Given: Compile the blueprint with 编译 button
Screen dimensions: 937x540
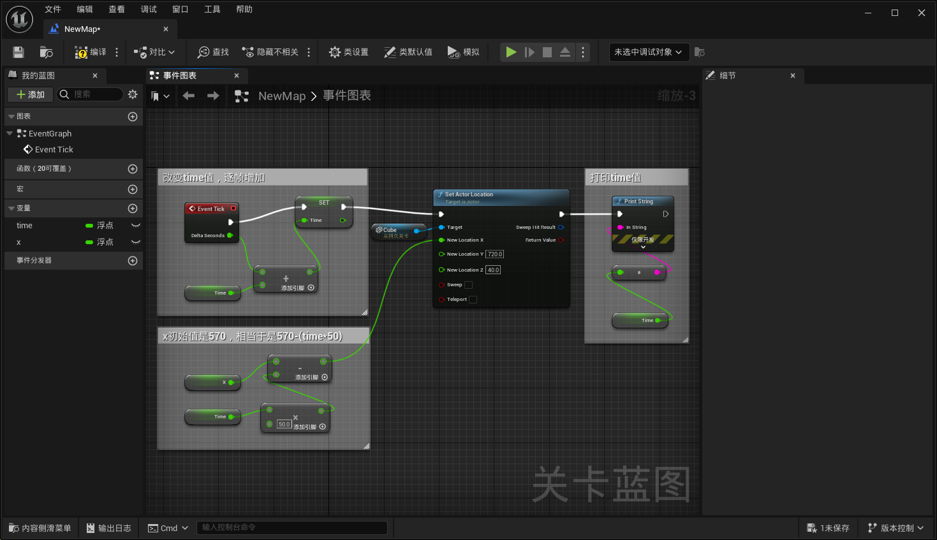Looking at the screenshot, I should point(91,52).
